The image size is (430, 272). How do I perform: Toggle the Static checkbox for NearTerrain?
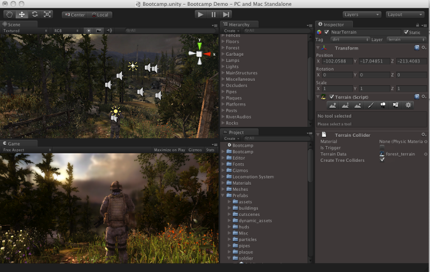[x=405, y=32]
